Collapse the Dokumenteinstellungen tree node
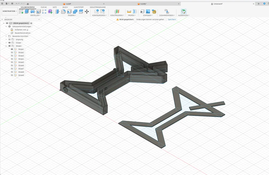 click(x=6, y=26)
